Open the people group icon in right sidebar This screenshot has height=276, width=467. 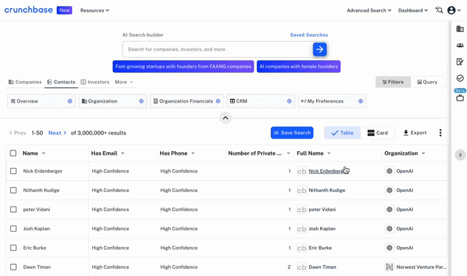460,45
